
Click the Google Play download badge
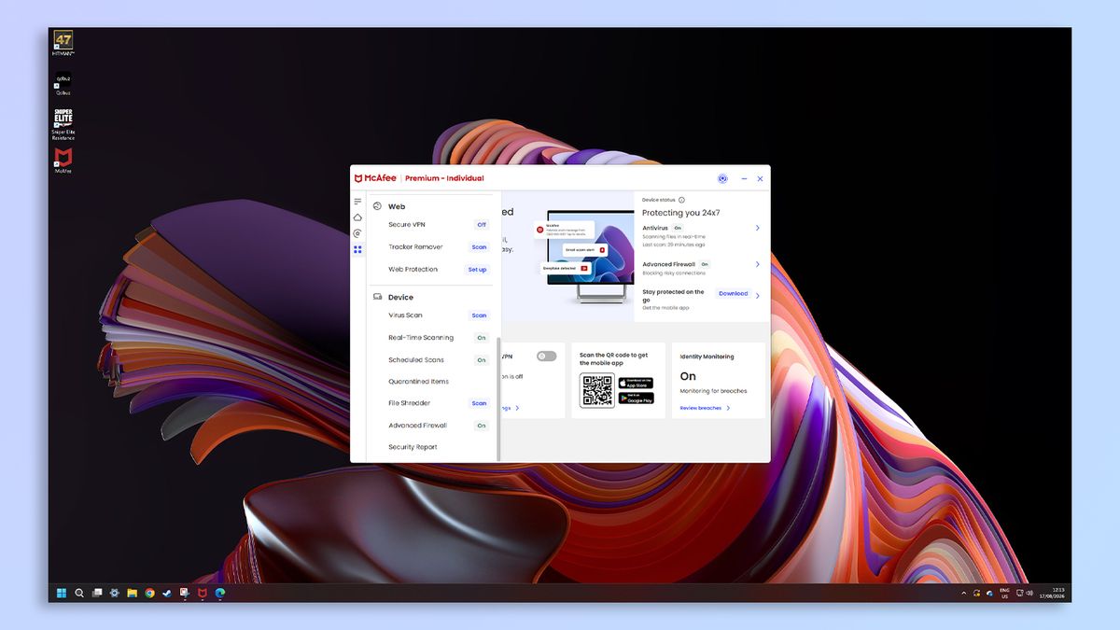(x=636, y=399)
